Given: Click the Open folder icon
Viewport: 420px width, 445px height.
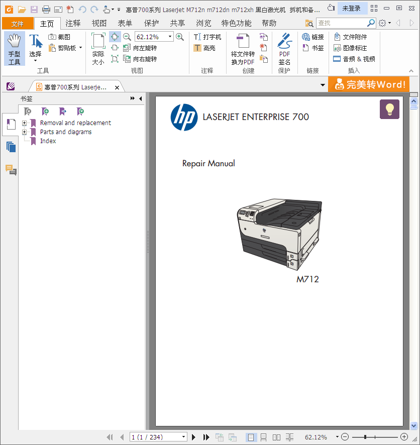Looking at the screenshot, I should point(22,10).
